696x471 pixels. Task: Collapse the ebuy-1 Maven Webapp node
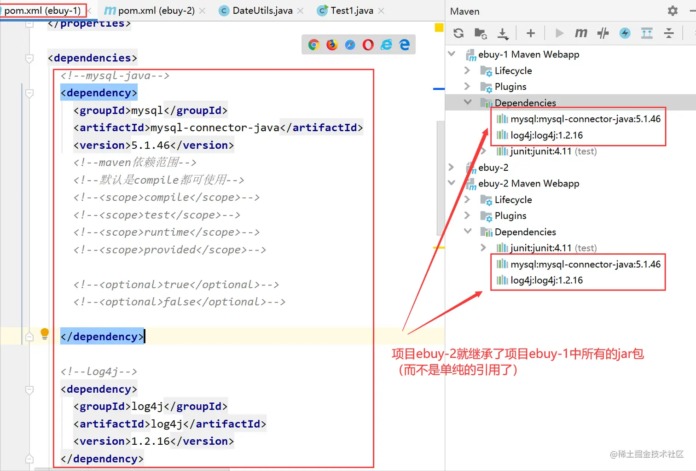click(x=452, y=54)
